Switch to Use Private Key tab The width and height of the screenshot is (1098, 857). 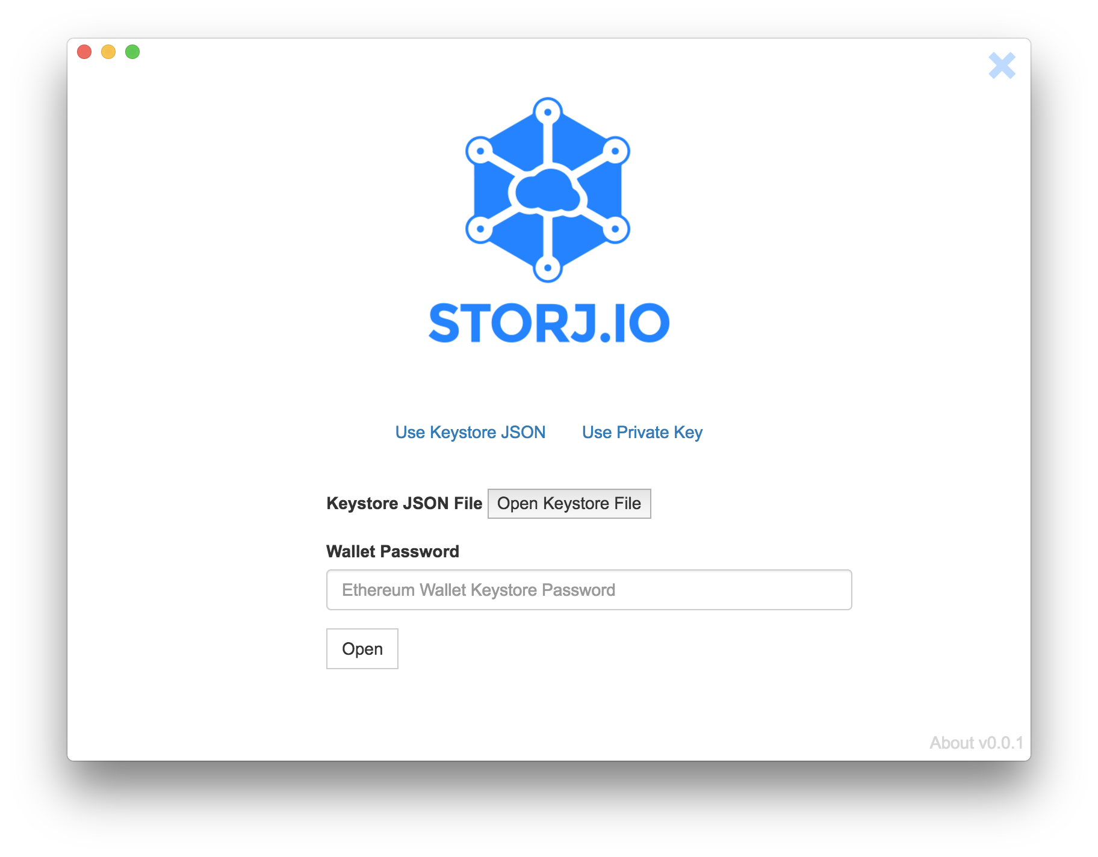(x=642, y=432)
